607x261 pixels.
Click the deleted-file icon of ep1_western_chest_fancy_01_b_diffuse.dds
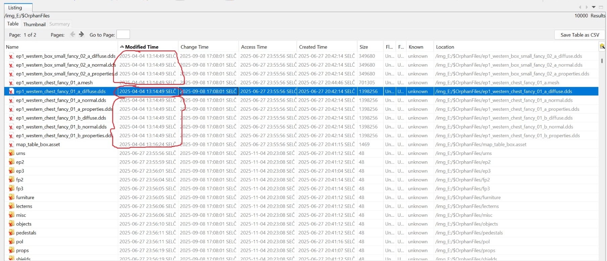tap(11, 118)
